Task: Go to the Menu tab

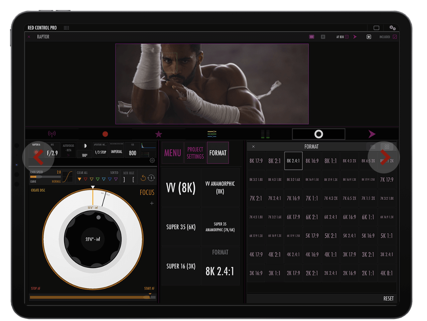Action: pyautogui.click(x=172, y=153)
